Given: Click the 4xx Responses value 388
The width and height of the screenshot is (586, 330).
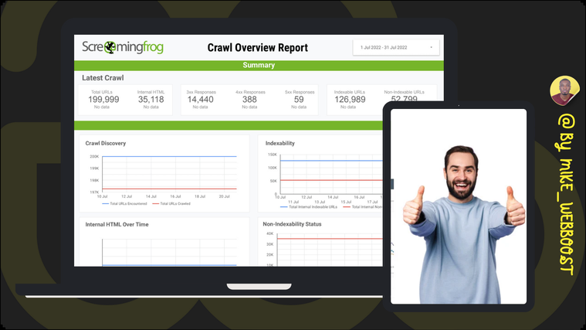Looking at the screenshot, I should tap(249, 100).
